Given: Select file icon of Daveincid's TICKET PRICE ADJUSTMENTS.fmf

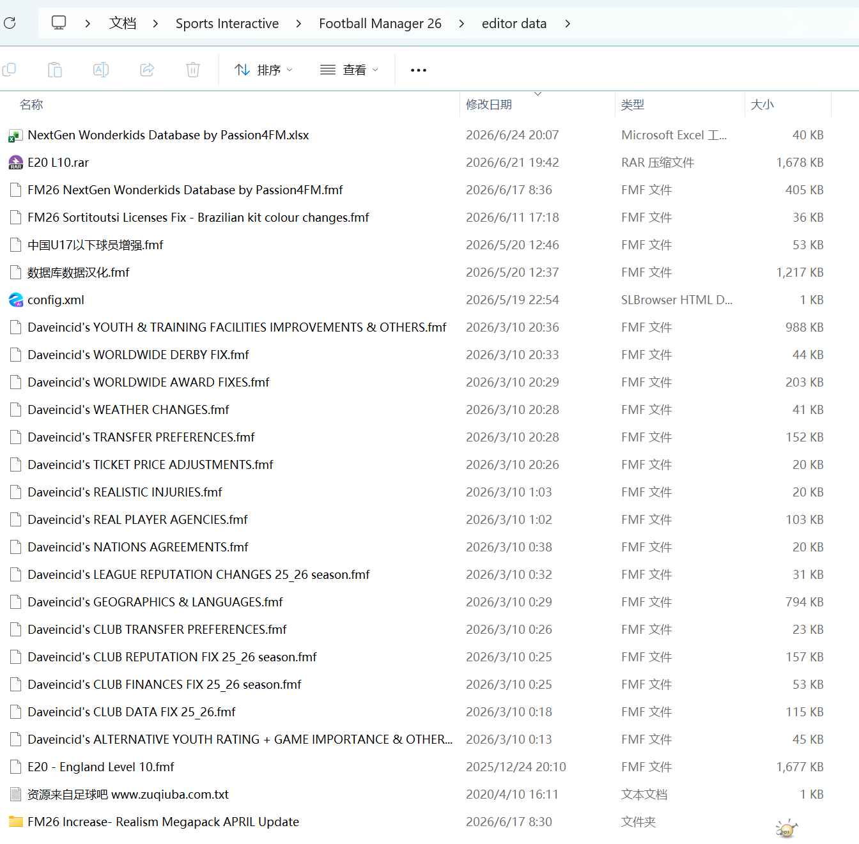Looking at the screenshot, I should click(x=15, y=465).
